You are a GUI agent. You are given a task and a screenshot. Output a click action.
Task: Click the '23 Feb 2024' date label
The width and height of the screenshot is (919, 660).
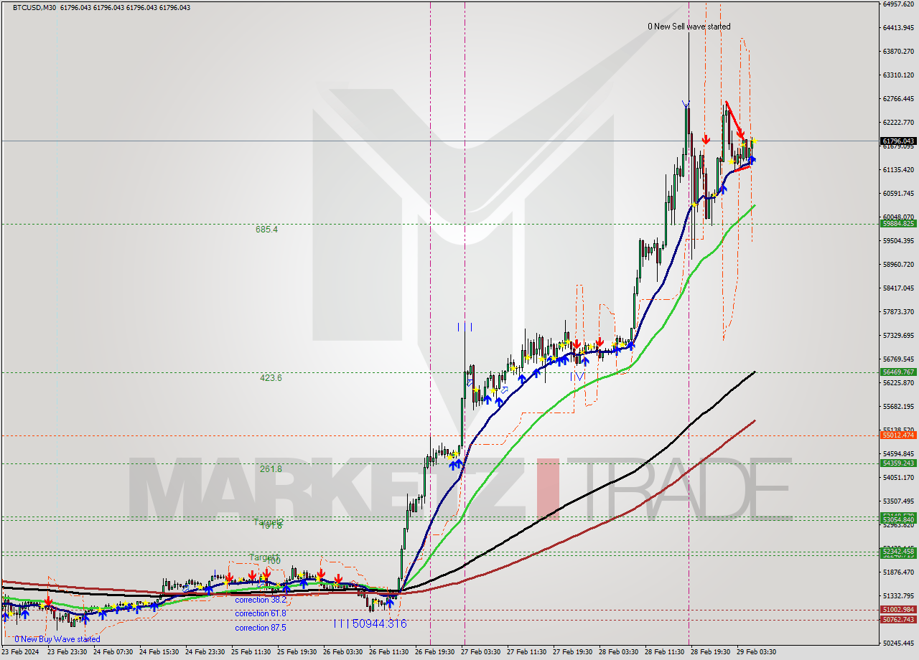(x=21, y=653)
